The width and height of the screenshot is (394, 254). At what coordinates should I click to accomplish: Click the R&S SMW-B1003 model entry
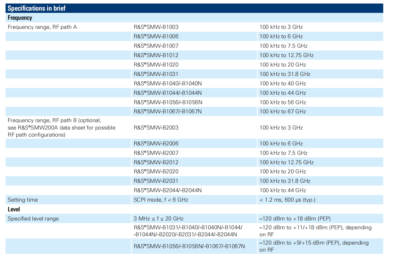tap(156, 27)
